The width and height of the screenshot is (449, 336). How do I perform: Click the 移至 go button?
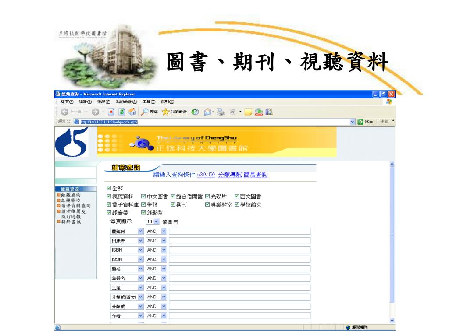pyautogui.click(x=366, y=122)
